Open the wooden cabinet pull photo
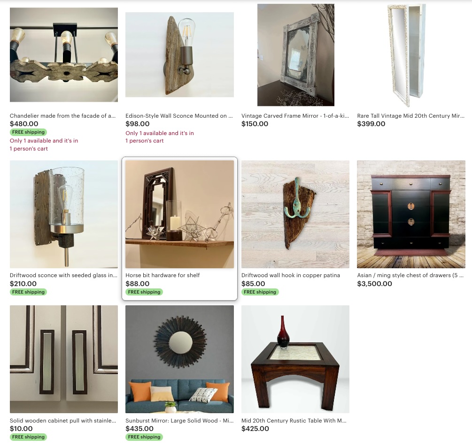Image resolution: width=472 pixels, height=446 pixels. (64, 359)
